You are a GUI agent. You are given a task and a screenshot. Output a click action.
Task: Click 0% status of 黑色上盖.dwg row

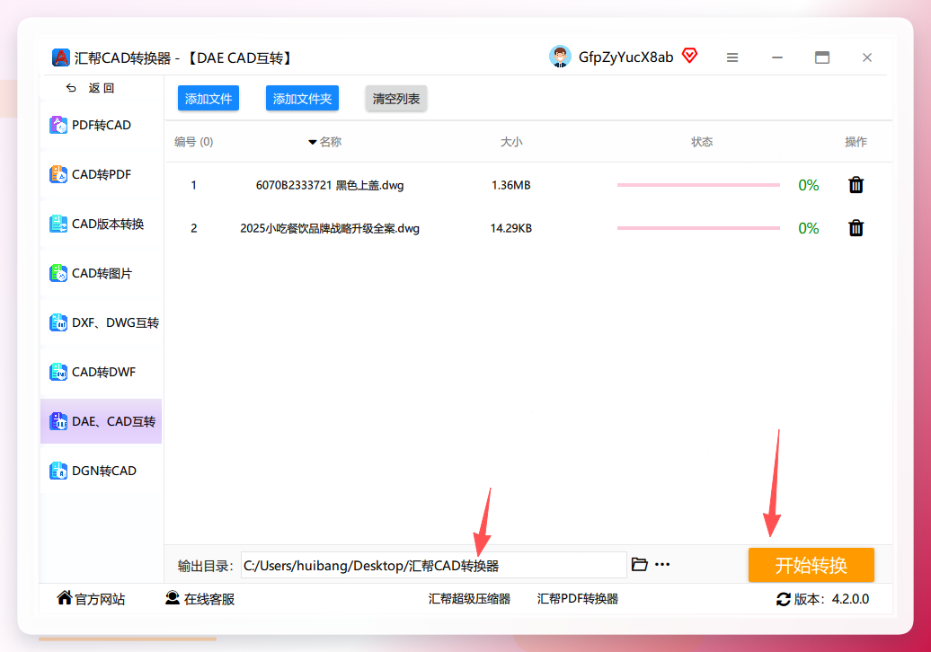tap(808, 185)
